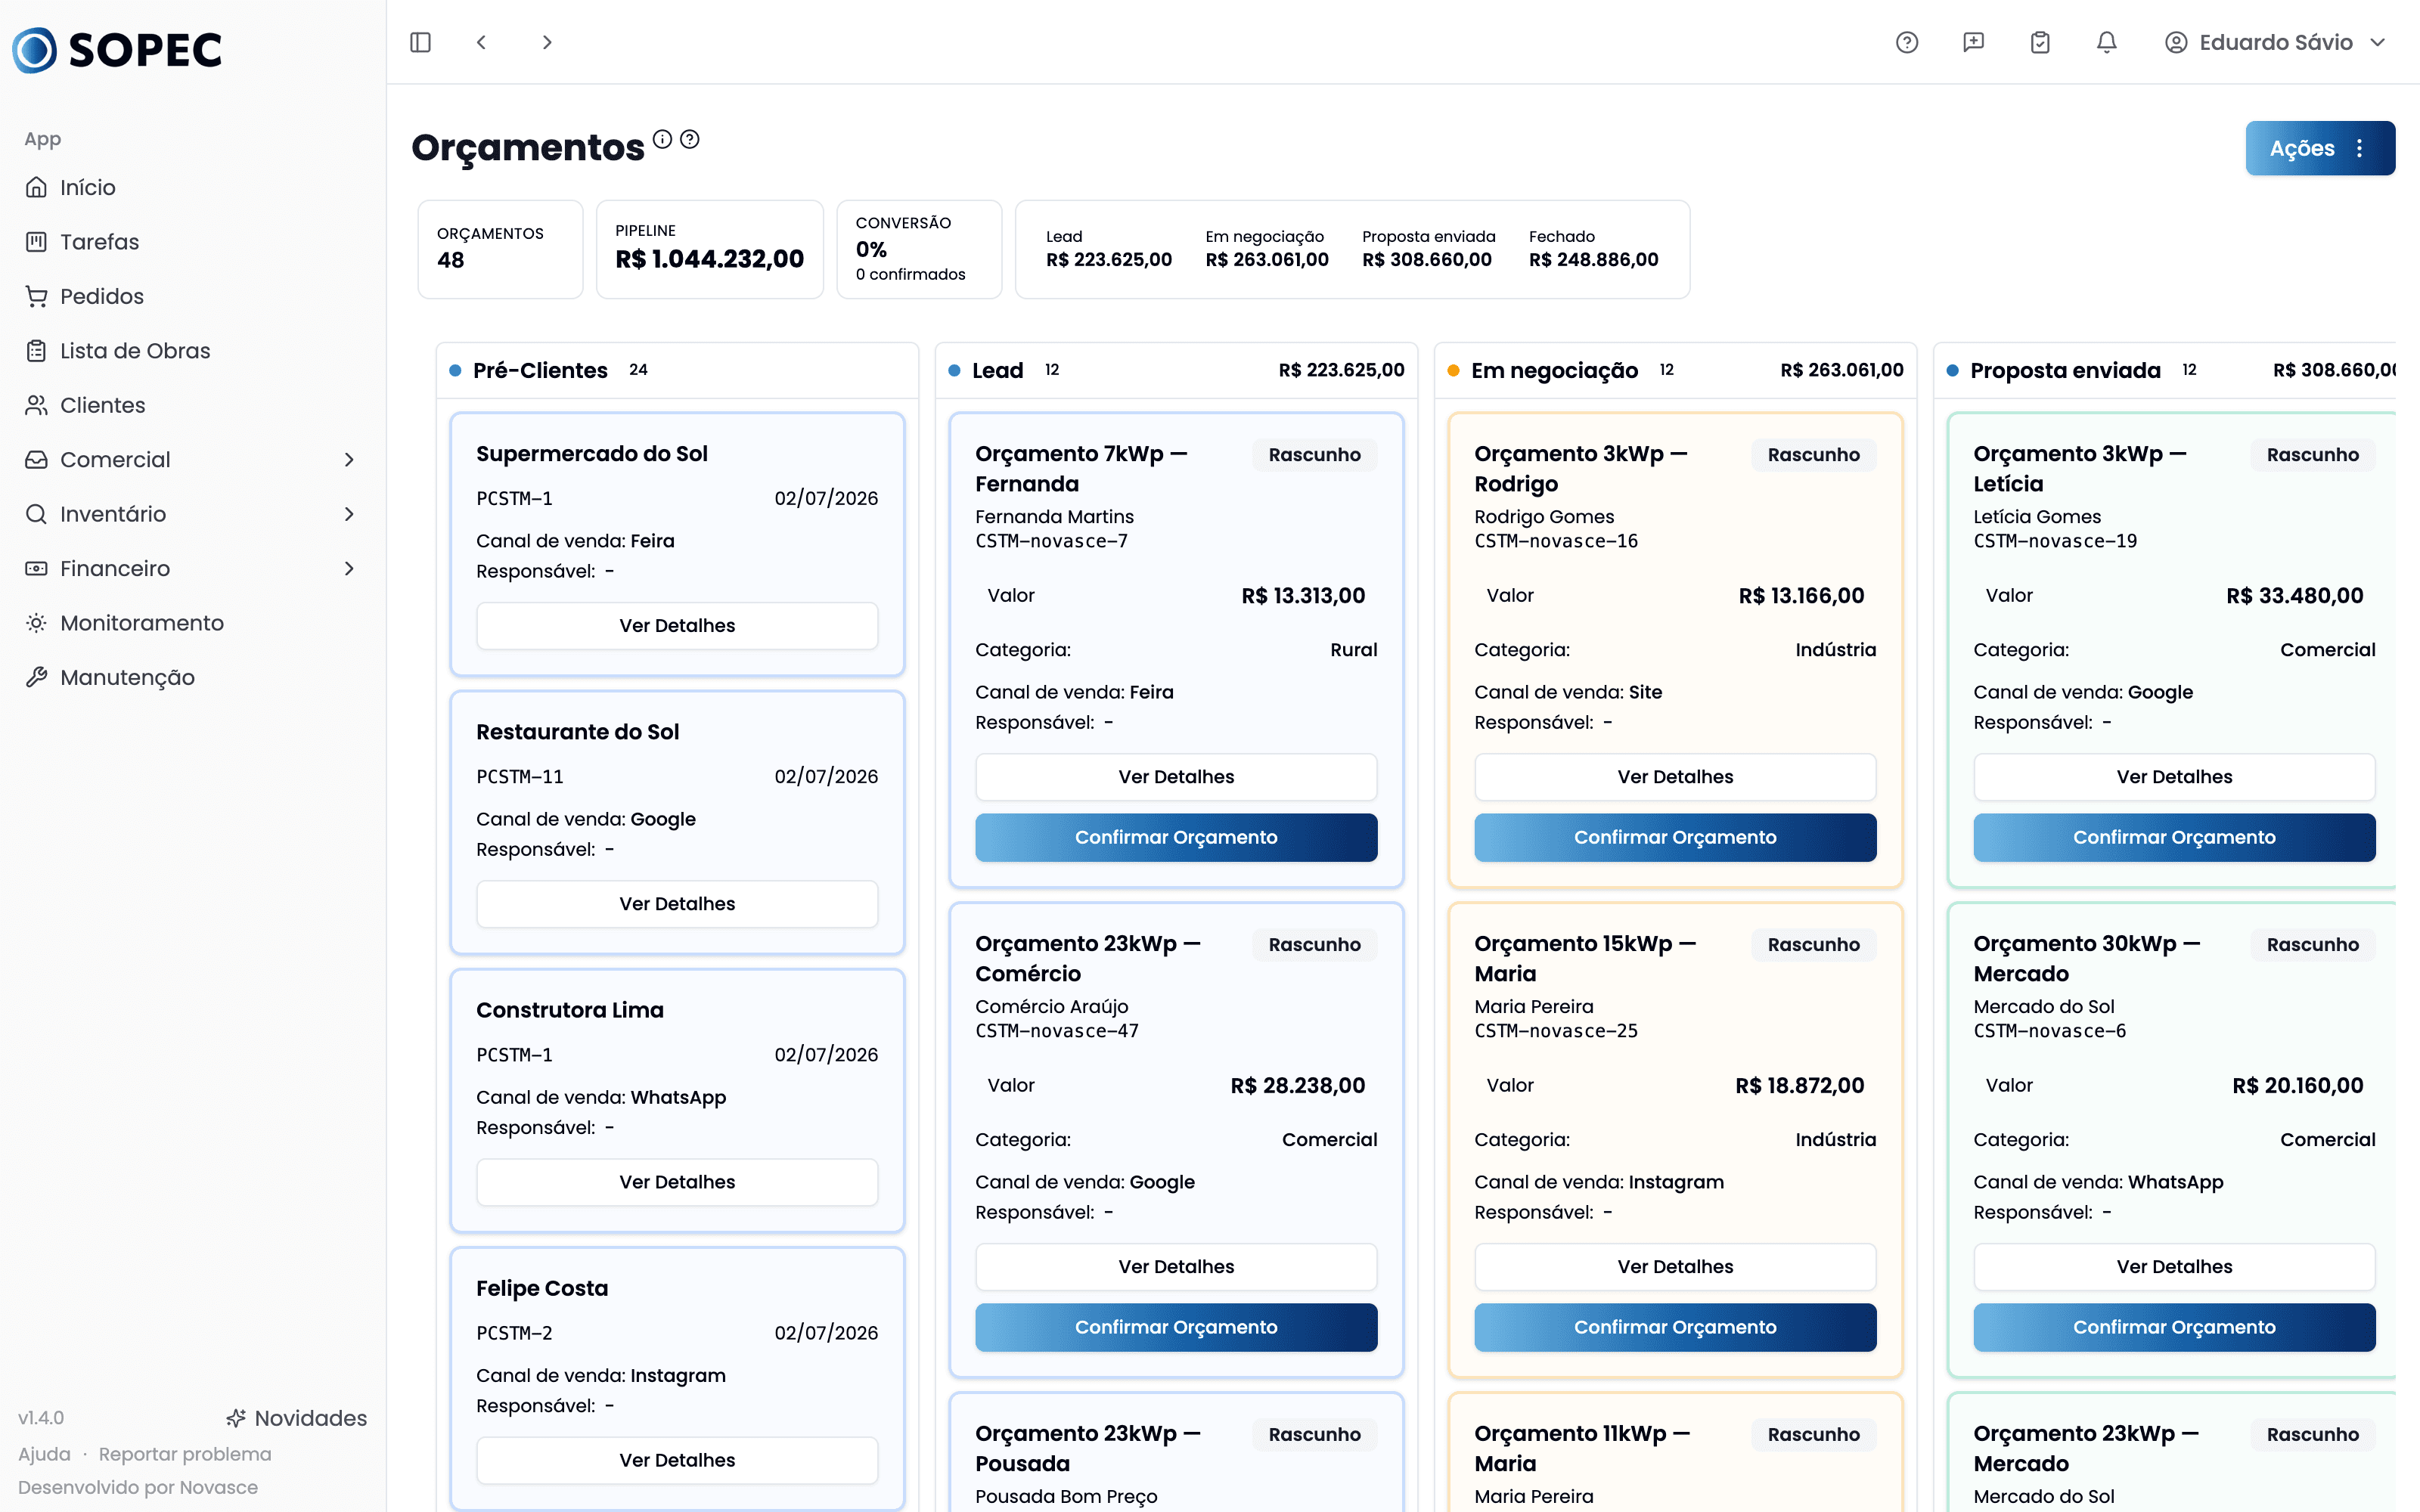
Task: Click the Tarefas board icon
Action: tap(37, 242)
